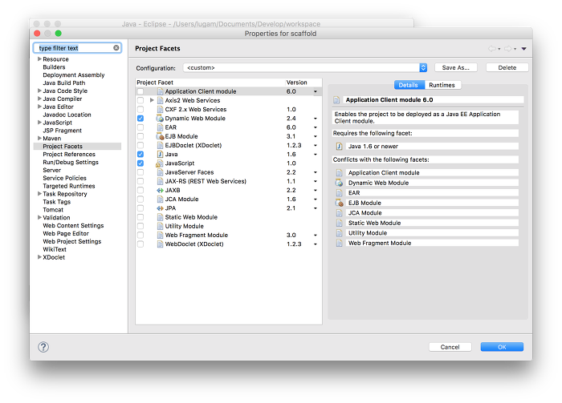
Task: Click the JCA Module facet icon
Action: tap(161, 199)
